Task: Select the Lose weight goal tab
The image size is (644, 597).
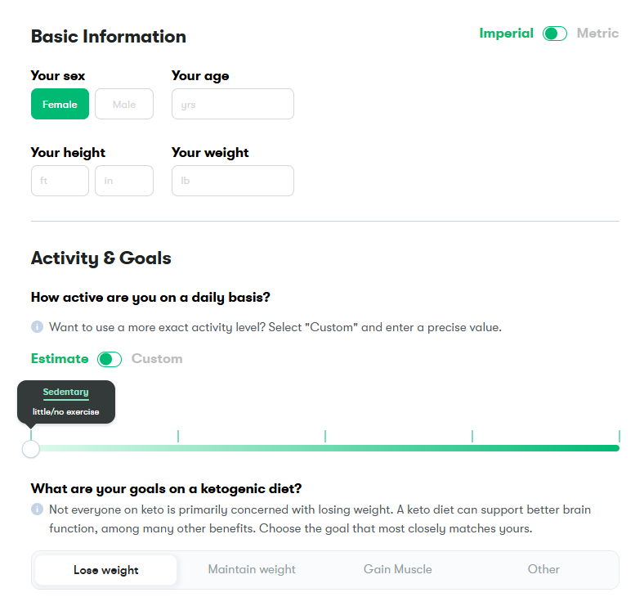Action: point(106,570)
